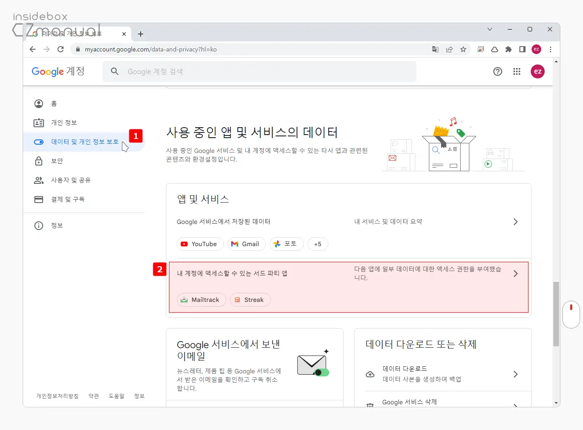Click the Google 서비스에서 저장된 데이터 label
This screenshot has height=430, width=583.
tap(223, 222)
